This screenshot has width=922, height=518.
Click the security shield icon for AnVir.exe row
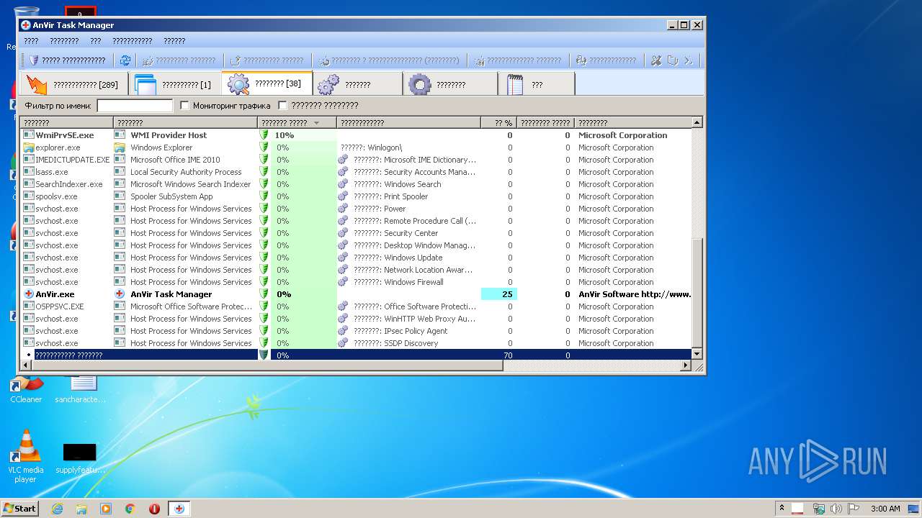pos(264,294)
